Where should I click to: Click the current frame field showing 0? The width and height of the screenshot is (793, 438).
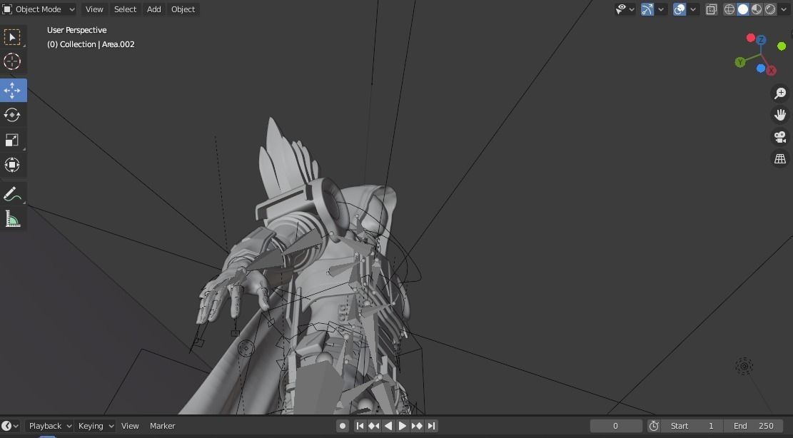[x=615, y=426]
